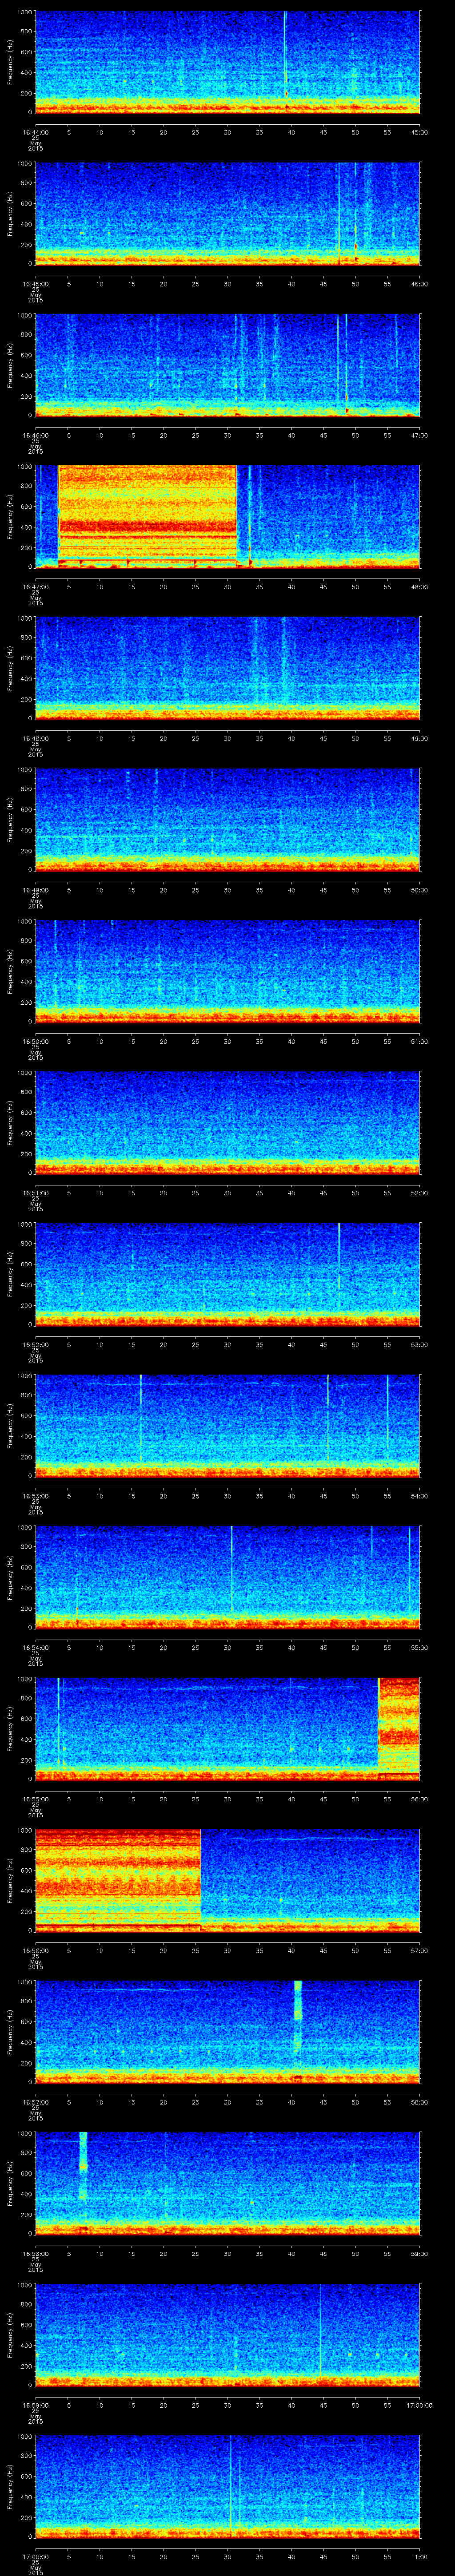Open the 16:51 spectrogram panel
This screenshot has height=2576, width=455.
coord(227,1122)
